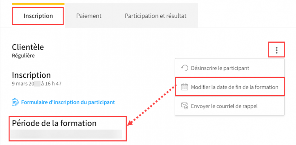Click the Période de la formation heading
The width and height of the screenshot is (296, 145).
[54, 123]
